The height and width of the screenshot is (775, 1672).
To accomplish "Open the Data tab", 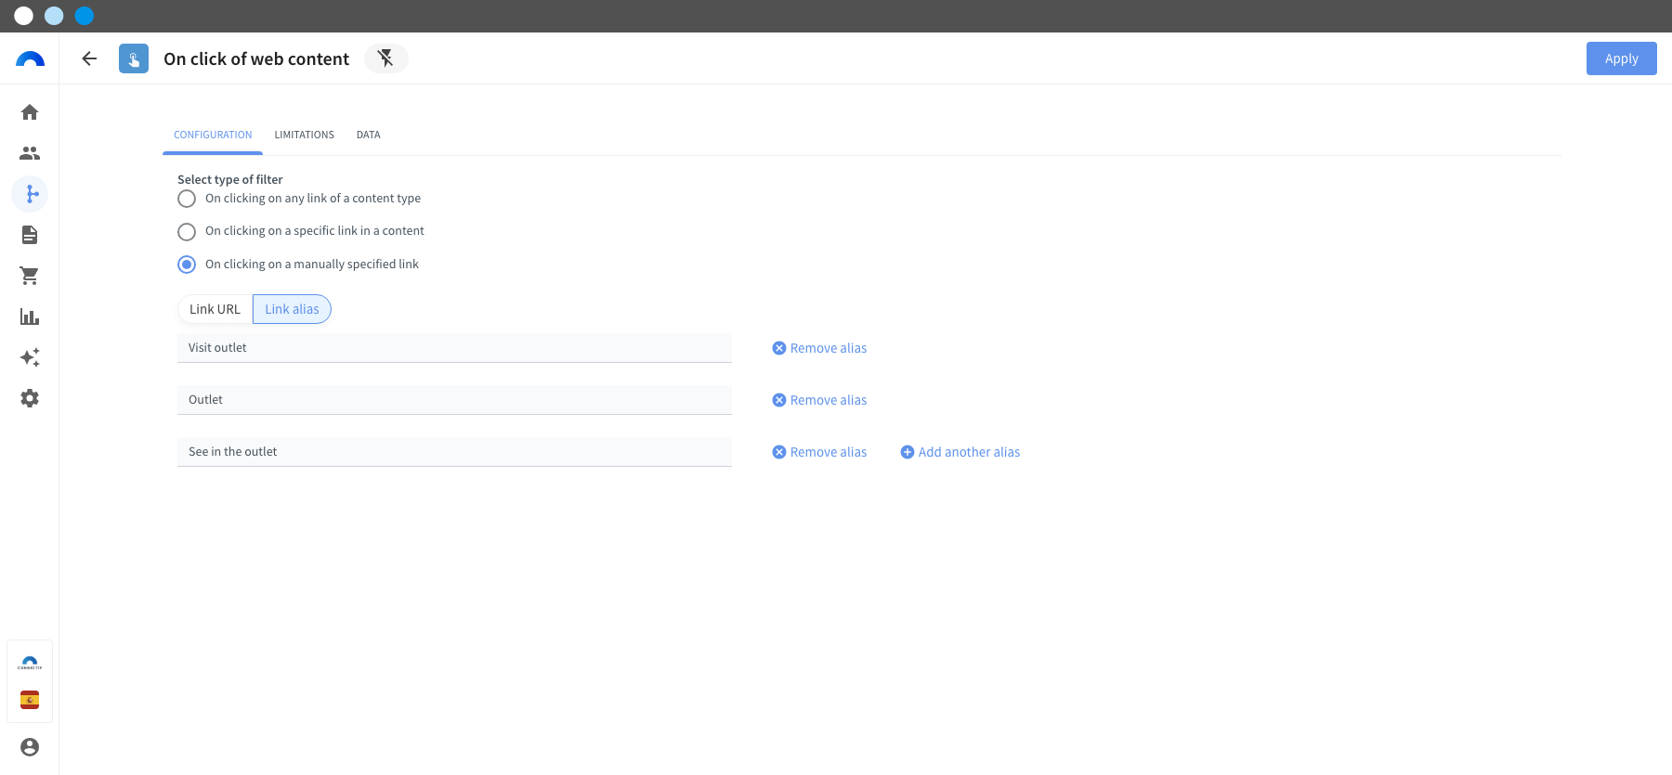I will pyautogui.click(x=369, y=135).
